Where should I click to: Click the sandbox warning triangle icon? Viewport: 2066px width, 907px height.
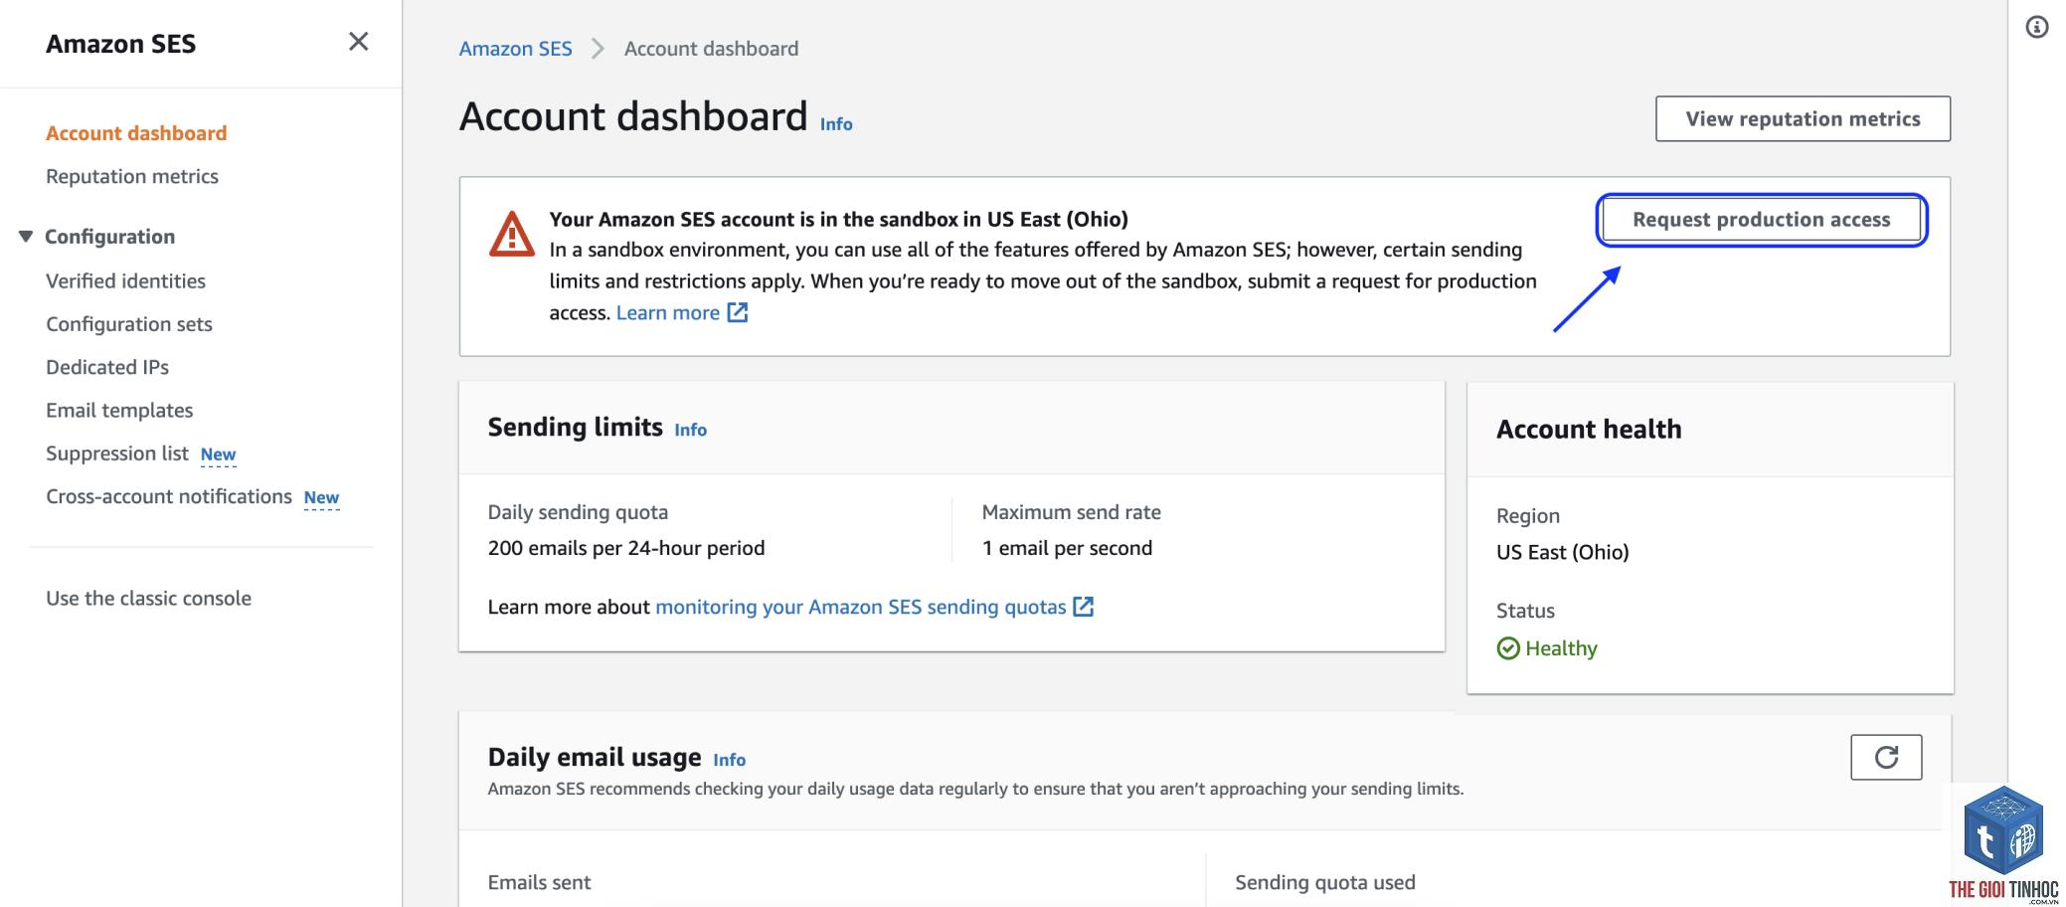coord(512,235)
